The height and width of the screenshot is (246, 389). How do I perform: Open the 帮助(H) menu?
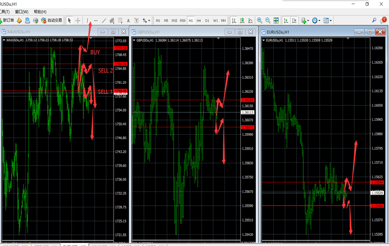[x=40, y=11]
